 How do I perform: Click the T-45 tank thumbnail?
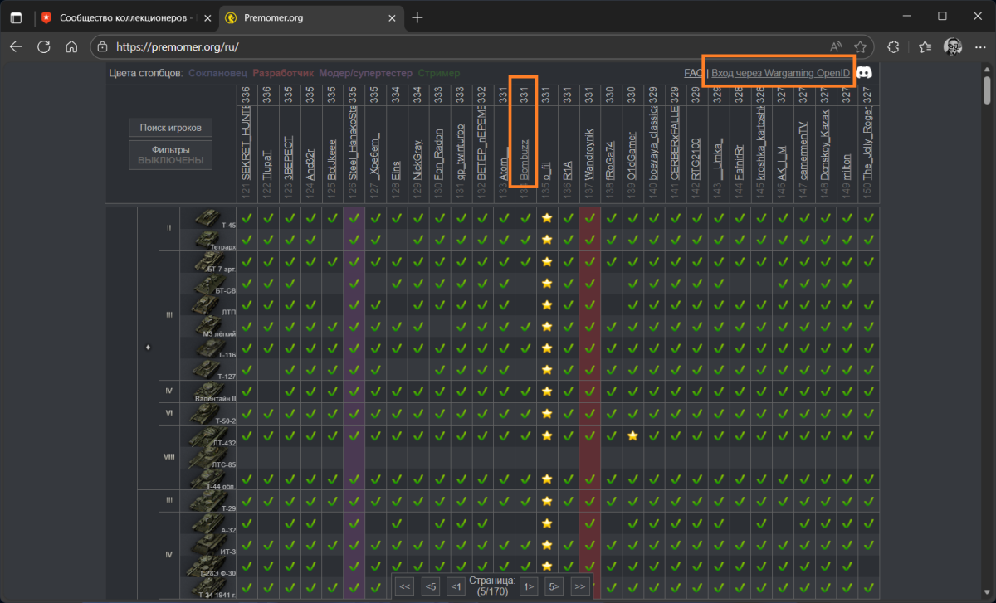(207, 218)
